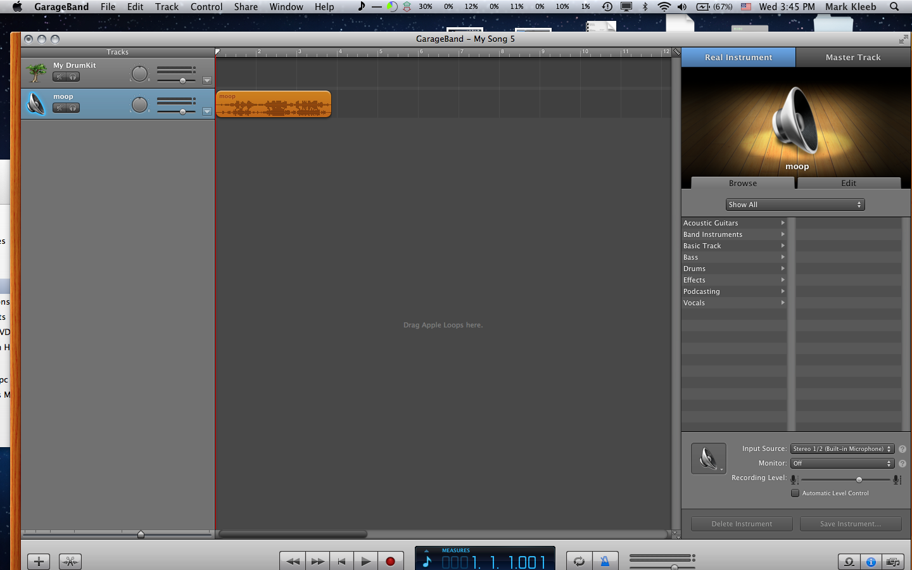Image resolution: width=912 pixels, height=570 pixels.
Task: Click Save Instrument button
Action: point(851,524)
